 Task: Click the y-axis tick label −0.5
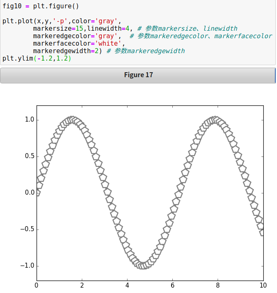point(27,229)
